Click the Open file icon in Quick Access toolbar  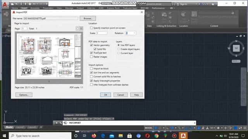tap(16, 4)
